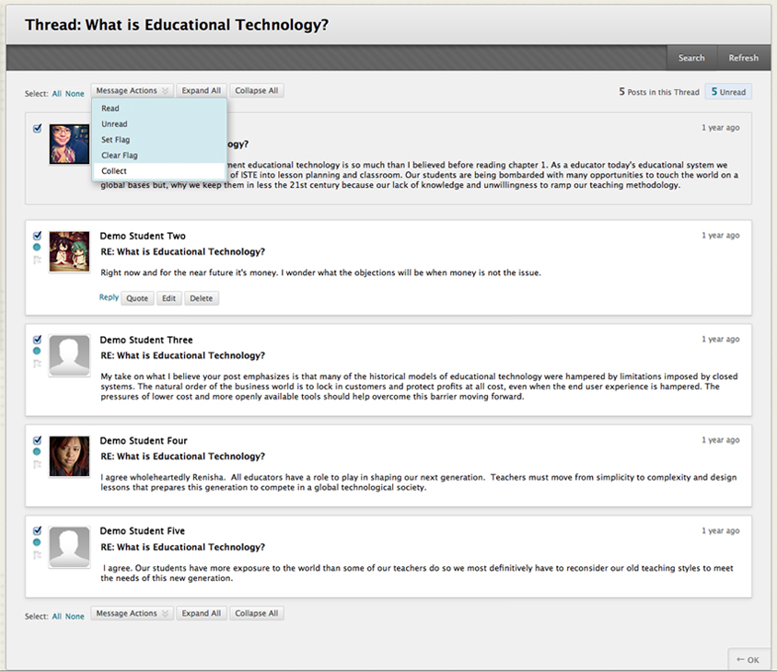Click the unread dot on Demo Student Three's post

pos(37,351)
